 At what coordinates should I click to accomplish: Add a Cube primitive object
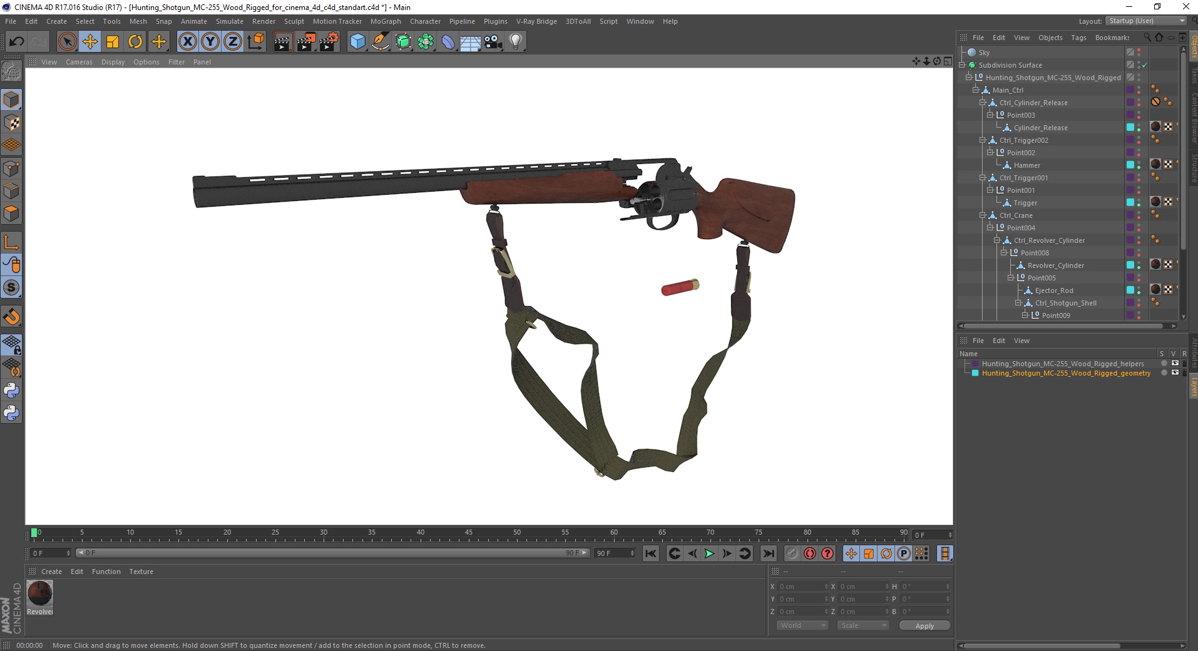tap(357, 42)
